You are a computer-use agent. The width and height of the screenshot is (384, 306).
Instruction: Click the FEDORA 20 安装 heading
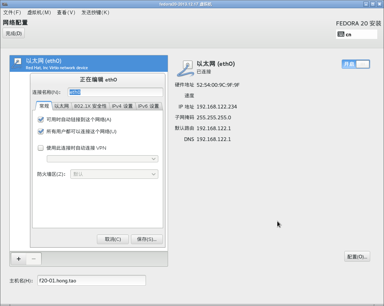click(x=359, y=24)
